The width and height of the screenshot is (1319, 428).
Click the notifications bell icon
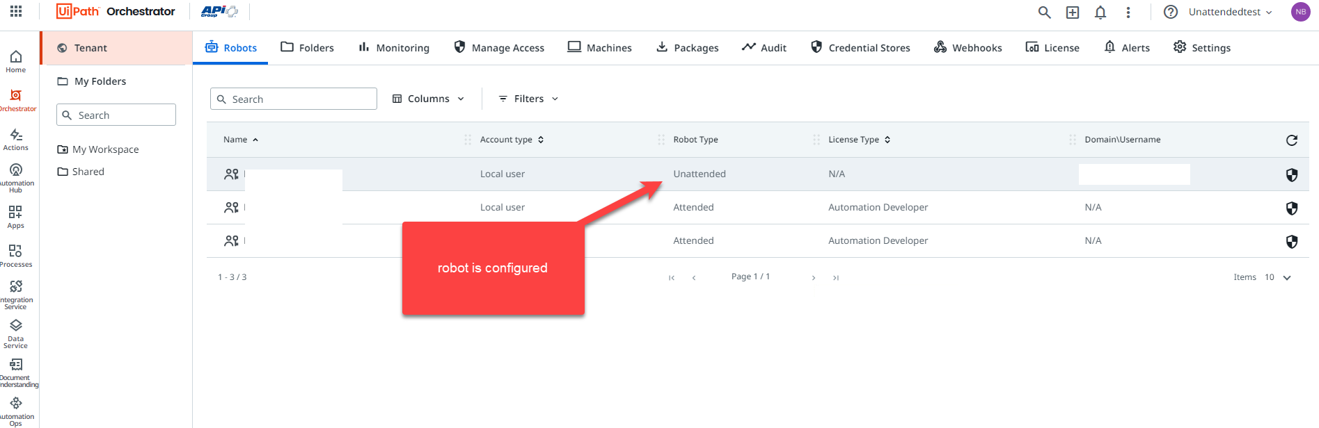point(1100,13)
